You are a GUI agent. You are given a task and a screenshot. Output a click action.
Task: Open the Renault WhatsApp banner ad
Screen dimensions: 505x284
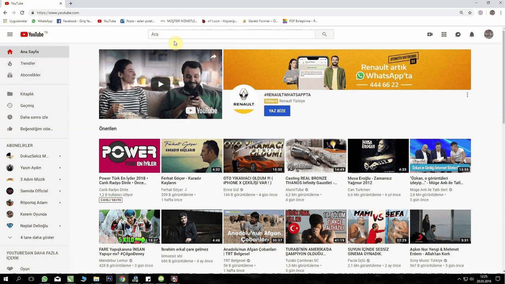347,69
